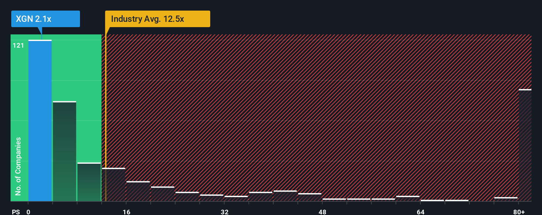
Task: Select the second dark green histogram bar
Action: [x=64, y=151]
